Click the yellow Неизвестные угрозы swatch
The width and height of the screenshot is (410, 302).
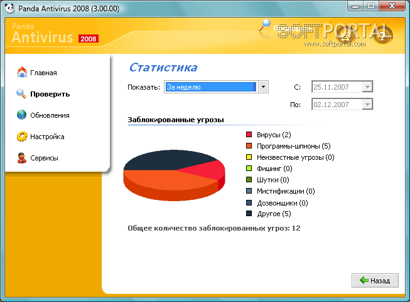249,157
